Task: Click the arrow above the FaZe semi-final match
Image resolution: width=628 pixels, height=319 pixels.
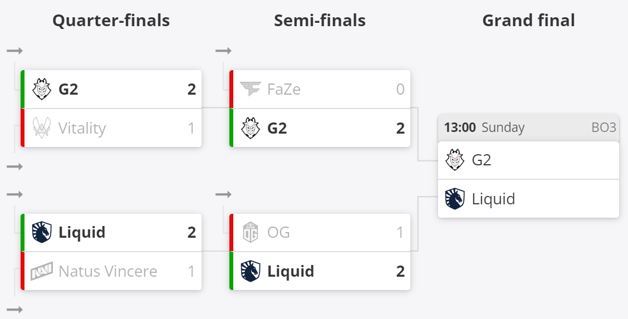Action: coord(223,51)
